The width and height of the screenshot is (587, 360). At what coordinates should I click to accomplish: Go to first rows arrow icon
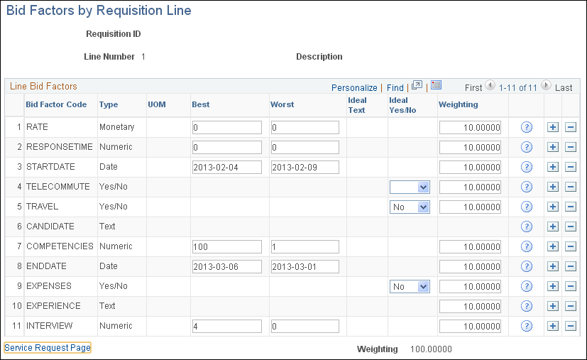tap(490, 85)
